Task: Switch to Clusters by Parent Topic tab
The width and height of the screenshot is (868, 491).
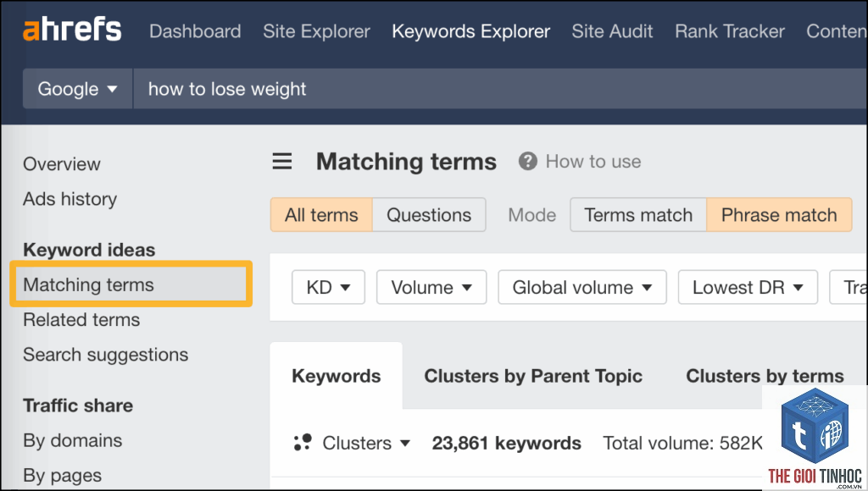Action: pos(533,376)
